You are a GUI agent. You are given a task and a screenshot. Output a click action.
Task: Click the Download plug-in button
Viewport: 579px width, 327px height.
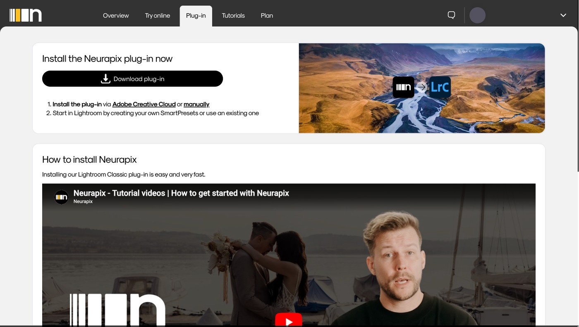(x=132, y=79)
